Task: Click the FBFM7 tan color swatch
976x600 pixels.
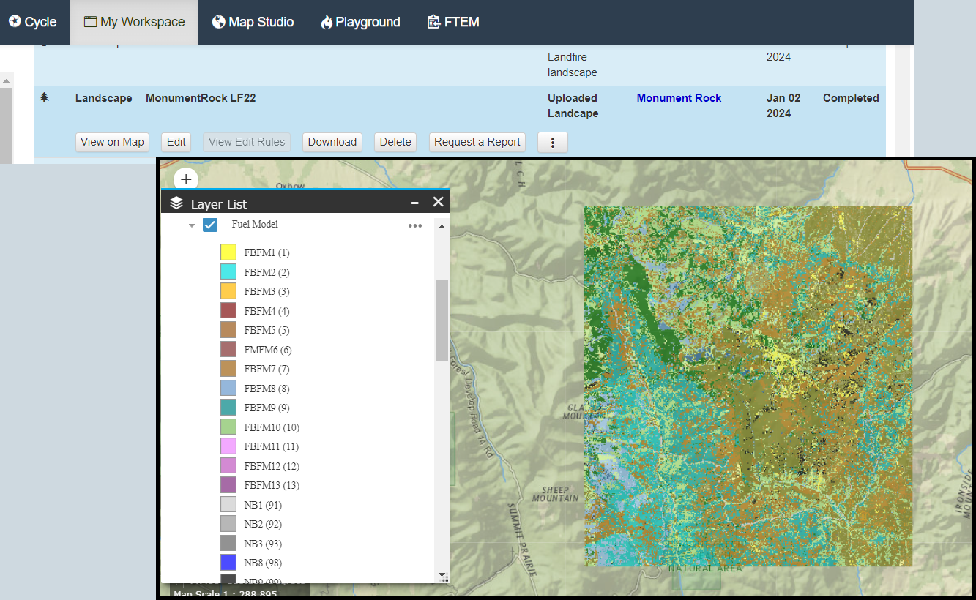Action: [228, 369]
